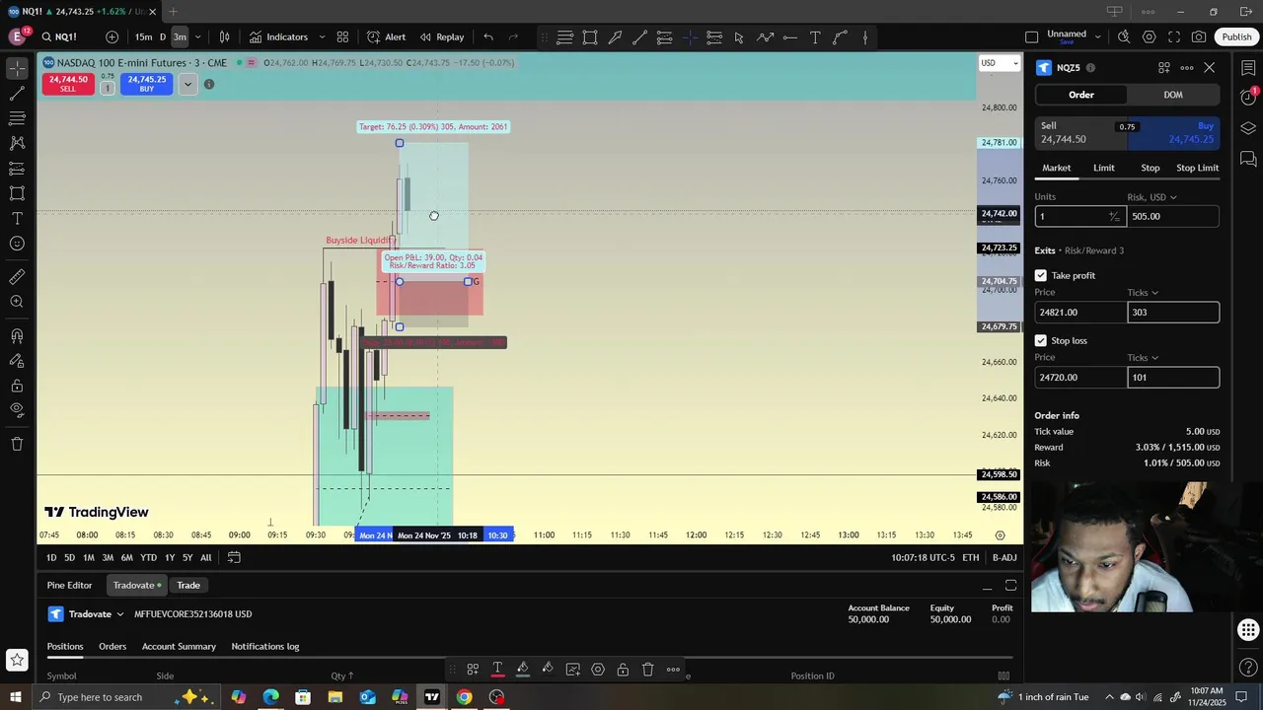Viewport: 1263px width, 710px height.
Task: Toggle Magnet mode in left toolbar
Action: (x=17, y=335)
